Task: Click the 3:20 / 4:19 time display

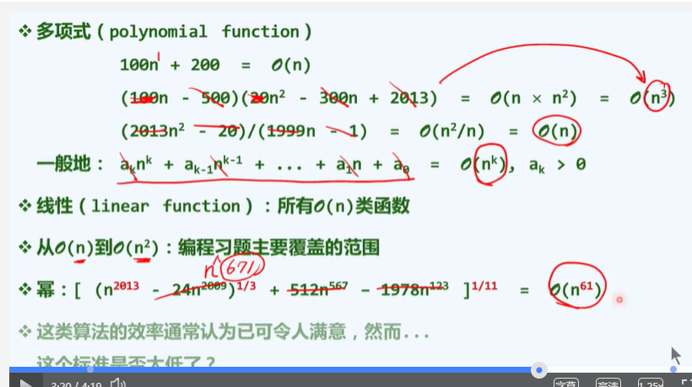Action: [76, 384]
